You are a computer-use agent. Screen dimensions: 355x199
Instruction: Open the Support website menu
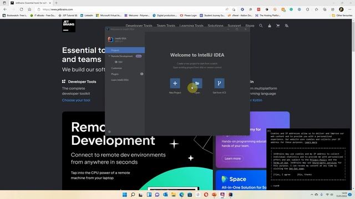(234, 26)
